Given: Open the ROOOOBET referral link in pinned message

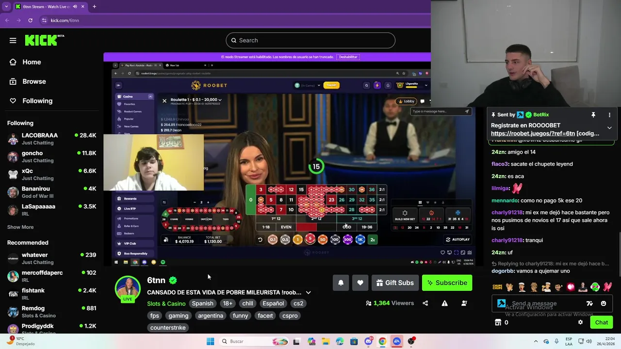Looking at the screenshot, I should coord(545,133).
